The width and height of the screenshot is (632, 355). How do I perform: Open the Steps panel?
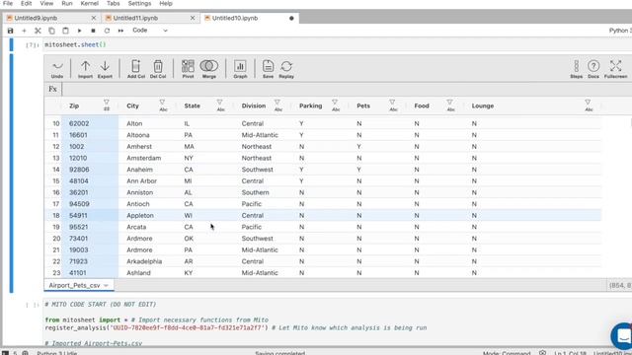[576, 69]
